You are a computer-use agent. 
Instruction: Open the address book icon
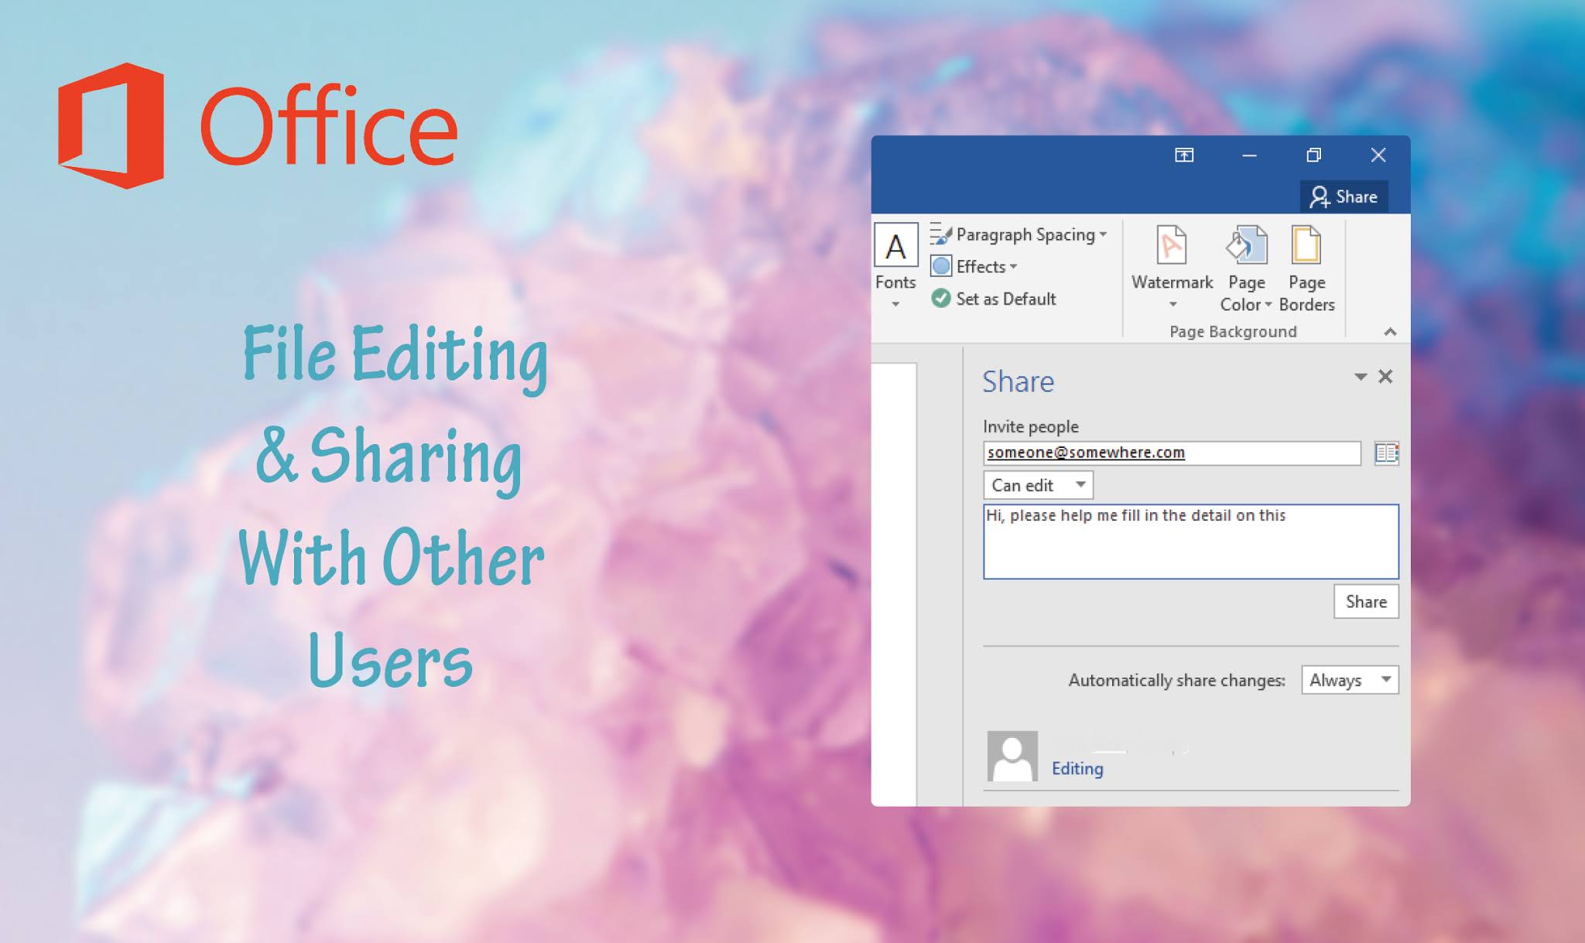point(1386,453)
